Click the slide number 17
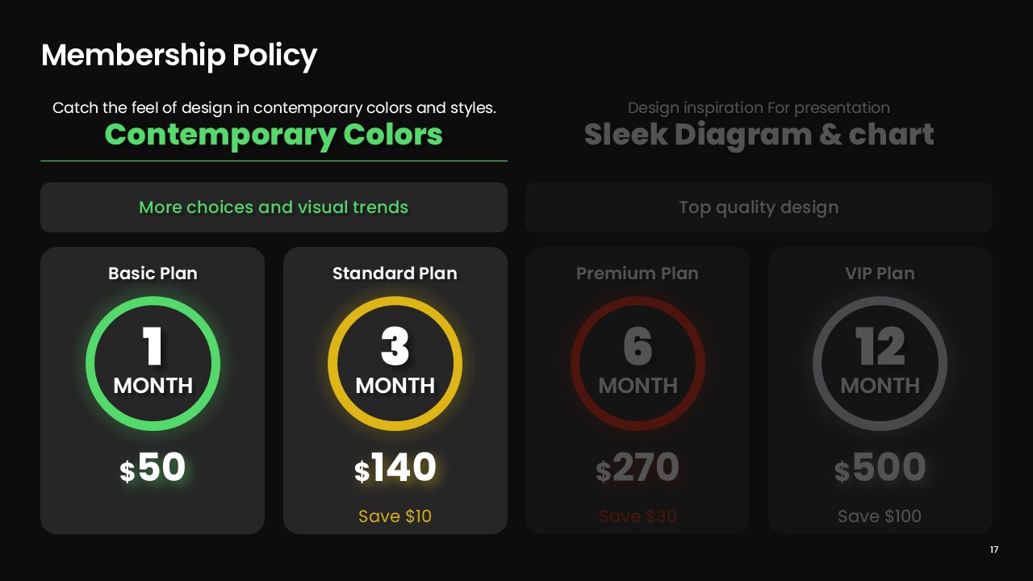This screenshot has height=581, width=1033. 993,550
